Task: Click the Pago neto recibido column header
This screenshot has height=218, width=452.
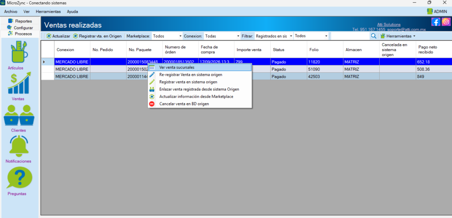Action: coord(434,49)
